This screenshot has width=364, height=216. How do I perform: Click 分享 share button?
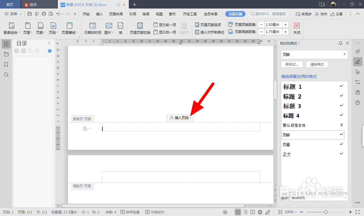pos(336,14)
